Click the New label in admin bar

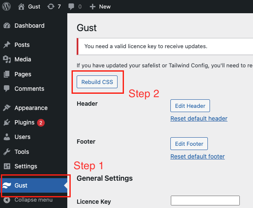point(105,7)
